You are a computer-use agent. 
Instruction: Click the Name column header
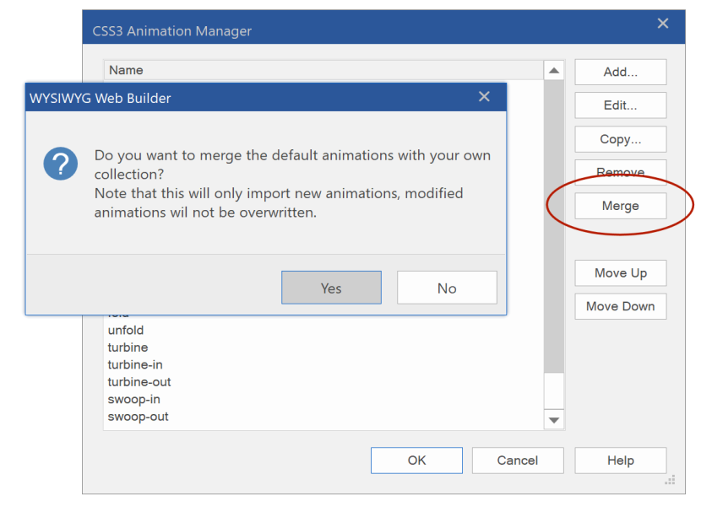[x=323, y=70]
